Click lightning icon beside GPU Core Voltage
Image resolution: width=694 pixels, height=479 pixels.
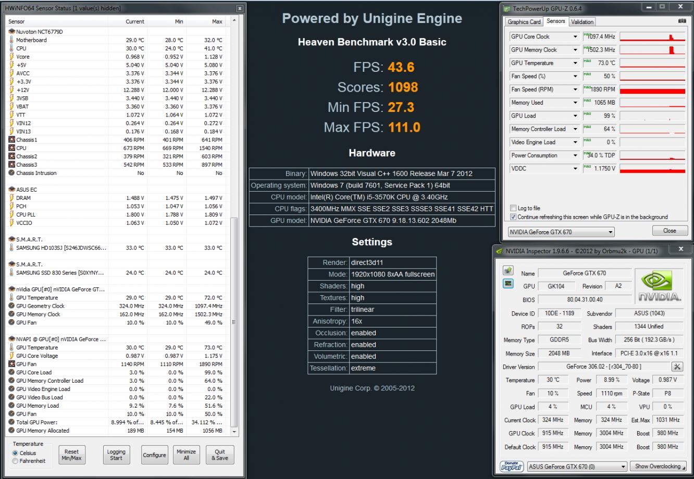click(x=11, y=356)
